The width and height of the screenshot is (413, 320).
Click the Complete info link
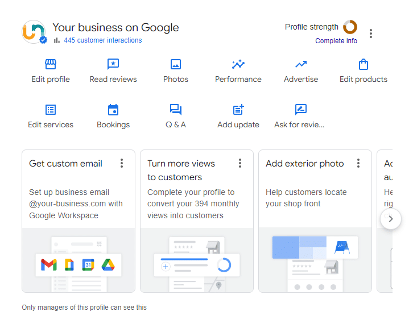(336, 41)
